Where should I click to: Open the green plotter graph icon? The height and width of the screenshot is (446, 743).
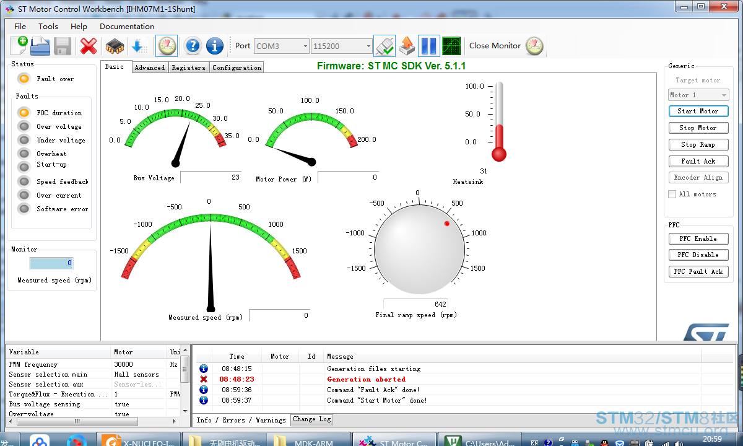pyautogui.click(x=451, y=46)
